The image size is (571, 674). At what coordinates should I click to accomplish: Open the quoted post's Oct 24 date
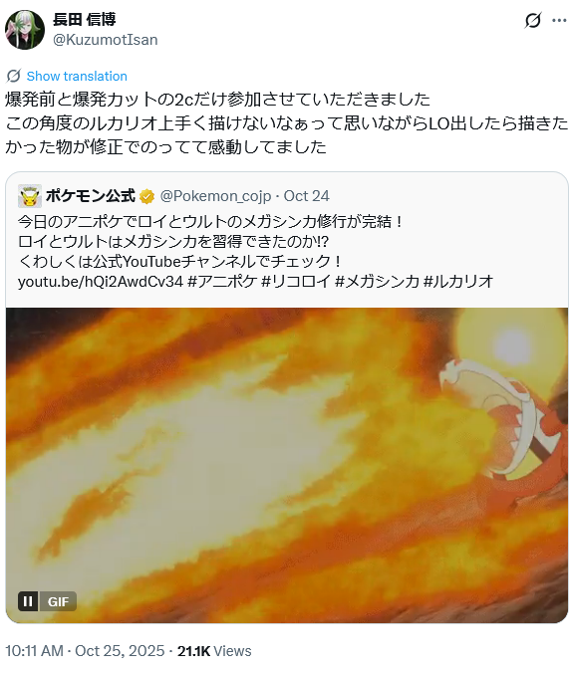click(x=306, y=196)
